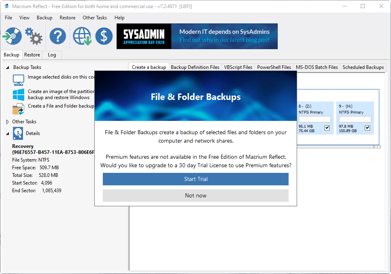
Task: Click the Find out why blog post link
Action: tap(225, 40)
